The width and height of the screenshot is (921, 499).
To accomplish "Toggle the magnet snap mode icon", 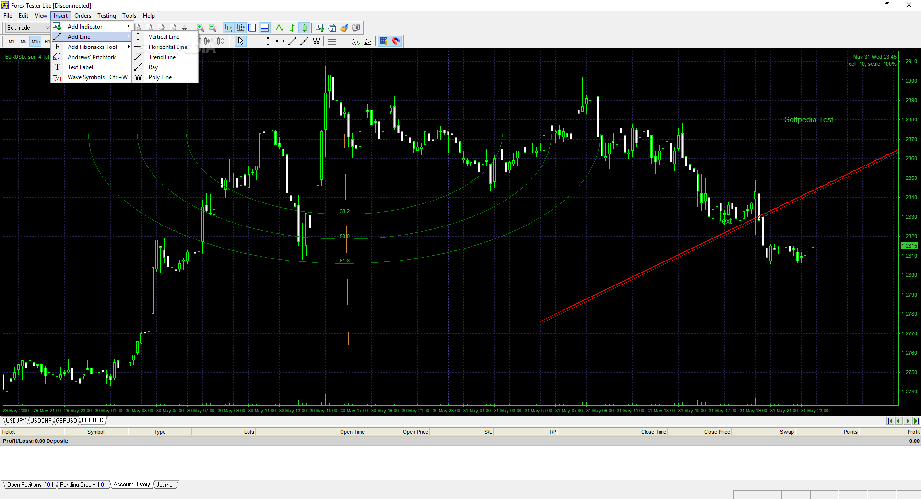I will [x=396, y=41].
